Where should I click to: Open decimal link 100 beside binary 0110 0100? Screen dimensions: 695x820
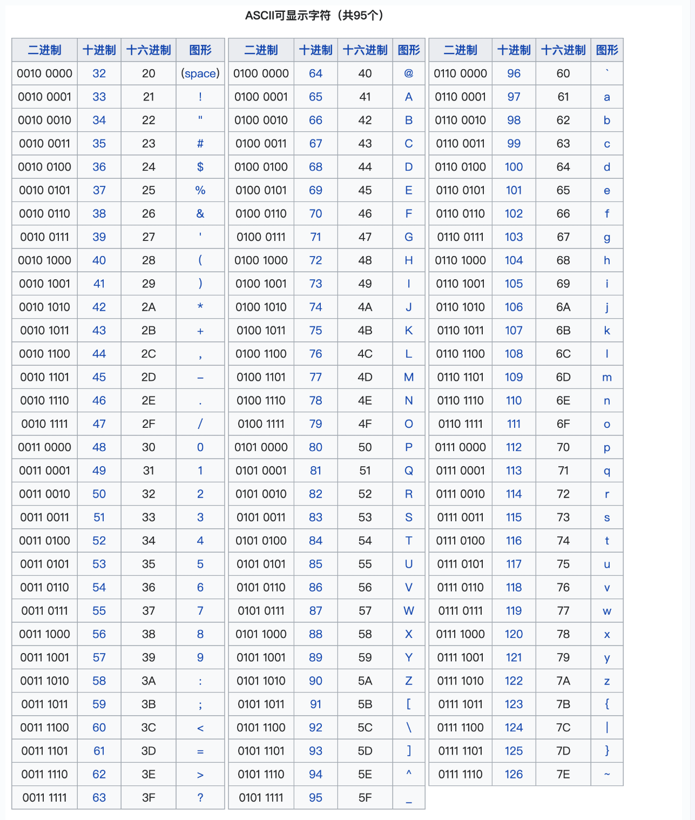514,167
